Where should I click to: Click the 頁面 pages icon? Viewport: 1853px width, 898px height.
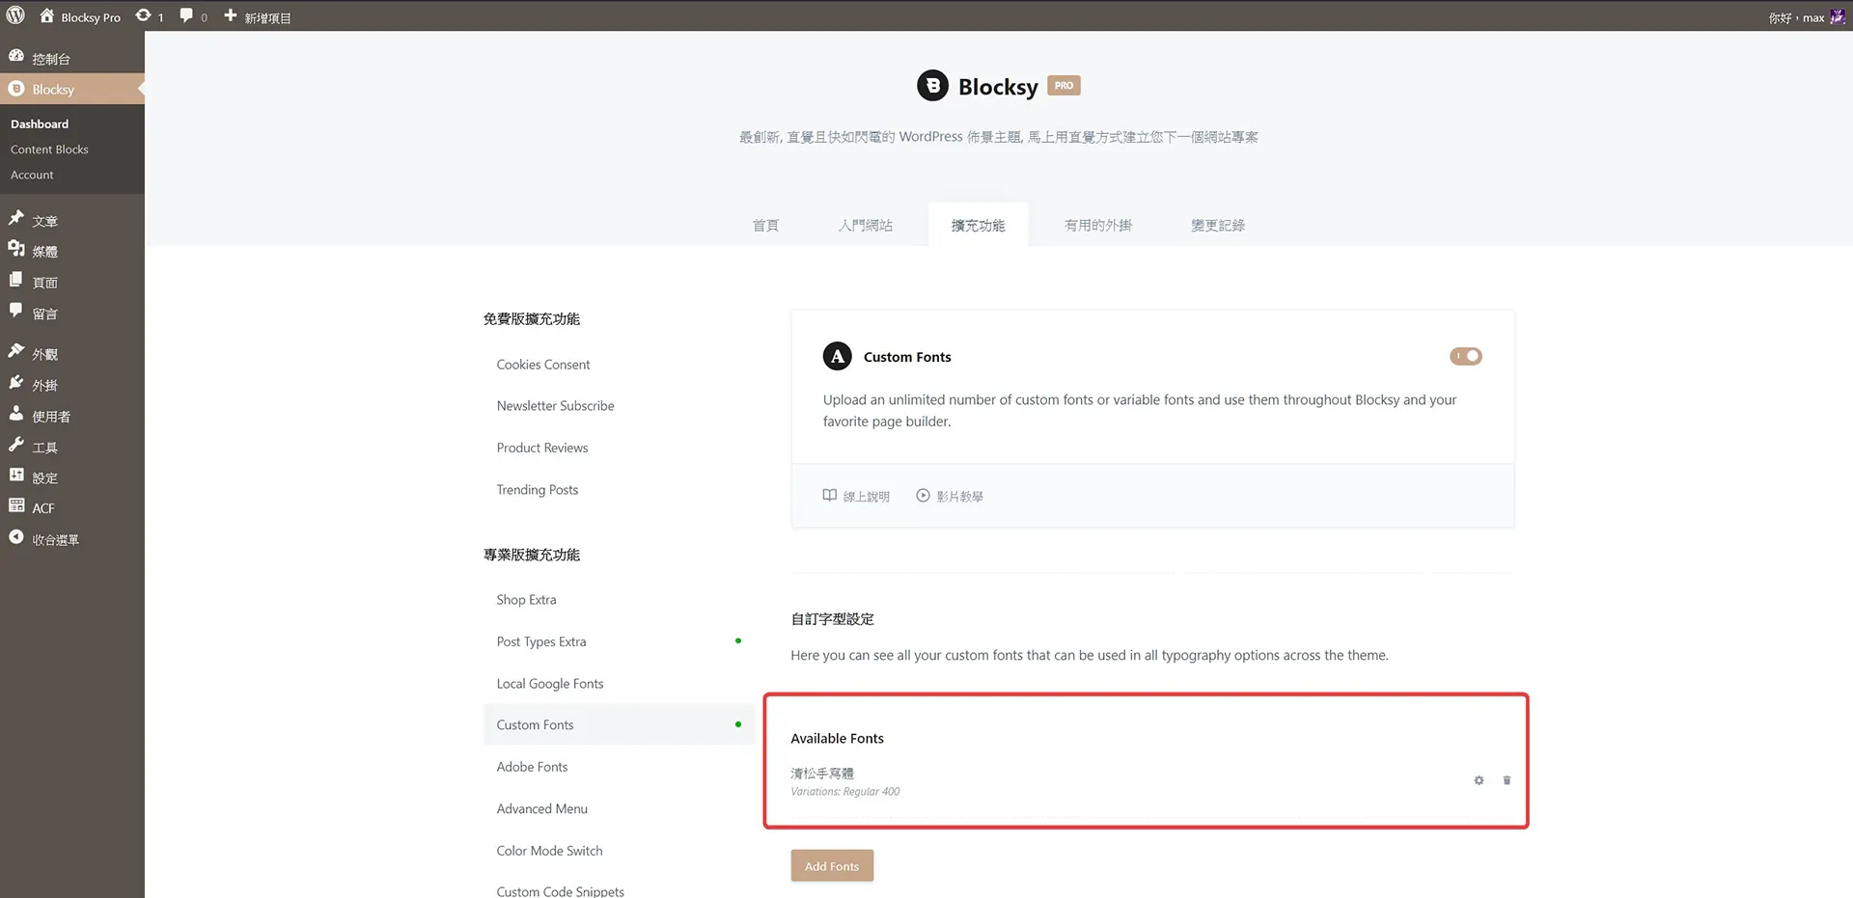16,280
